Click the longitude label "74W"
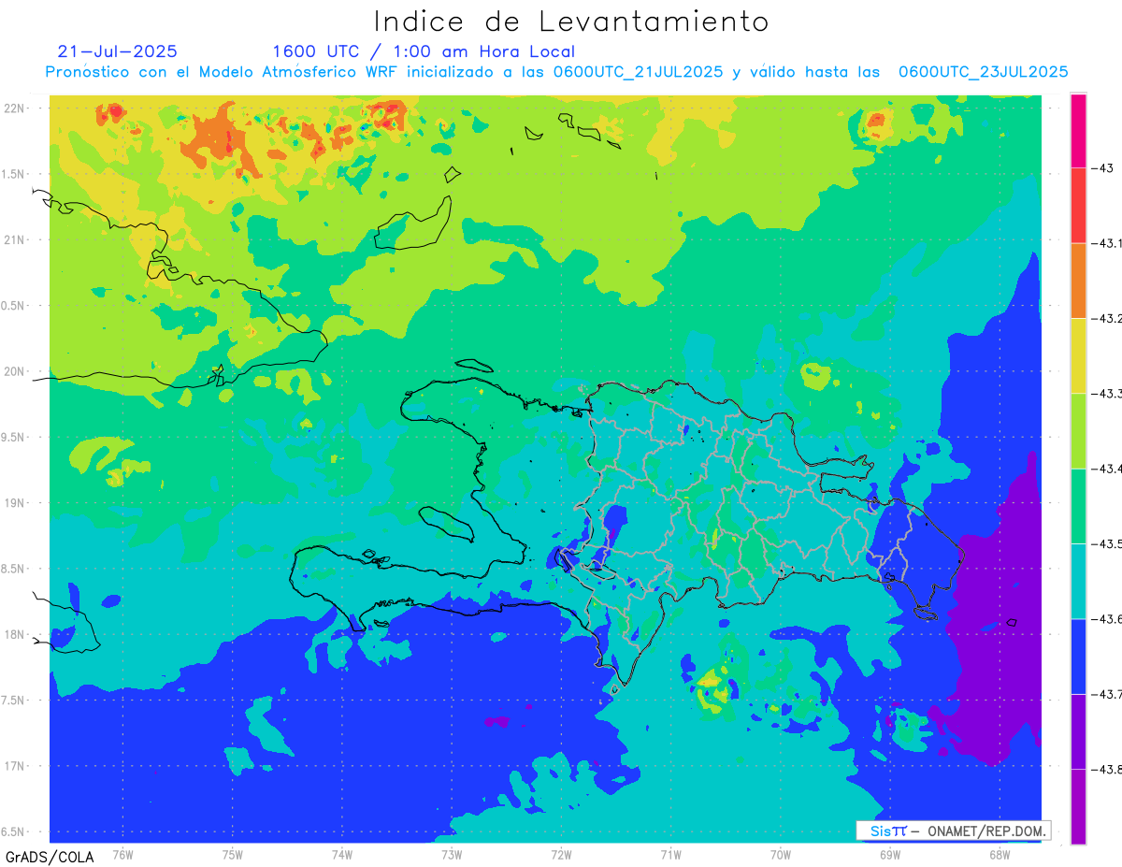This screenshot has height=867, width=1122. coord(341,854)
